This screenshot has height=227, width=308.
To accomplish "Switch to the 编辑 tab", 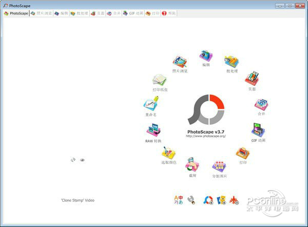I will coord(61,13).
